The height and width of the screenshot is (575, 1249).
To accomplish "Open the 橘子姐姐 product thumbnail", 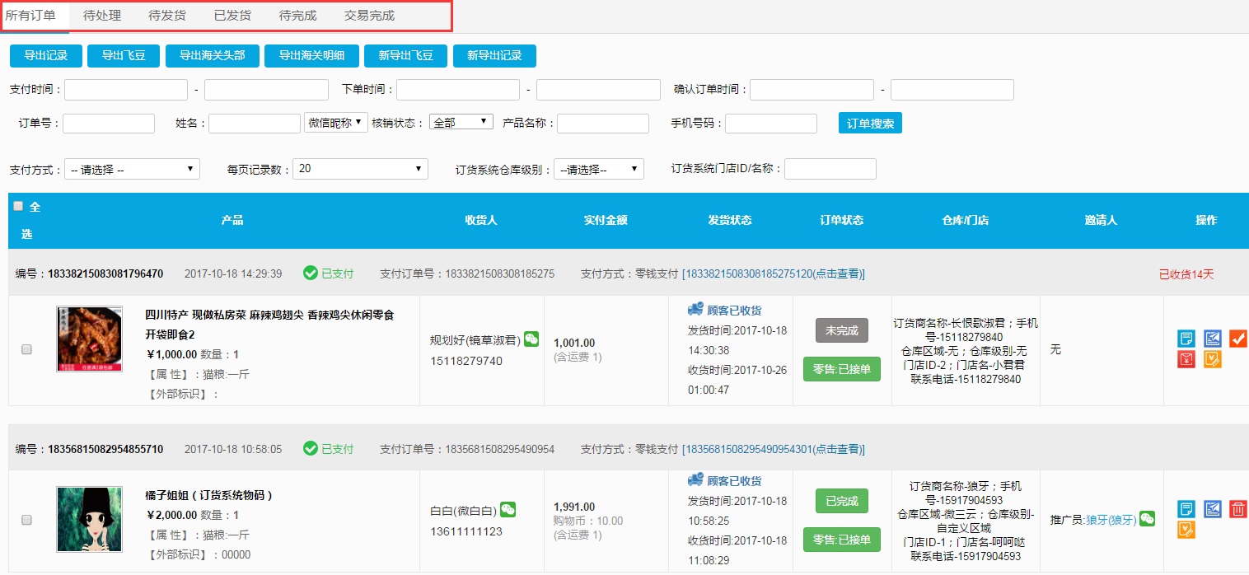I will 90,519.
